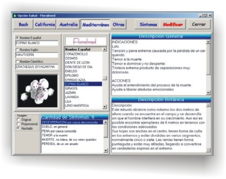
Task: Maximize the Floralmed window
Action: [x=205, y=16]
